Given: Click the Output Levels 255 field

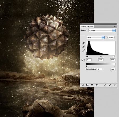Looking at the screenshot, I should pos(113,69).
